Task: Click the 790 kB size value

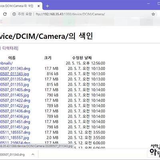Action: [52, 95]
